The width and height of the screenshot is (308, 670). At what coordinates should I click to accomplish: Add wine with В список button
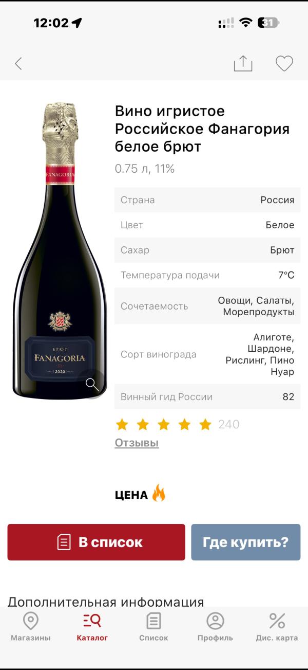pos(96,542)
